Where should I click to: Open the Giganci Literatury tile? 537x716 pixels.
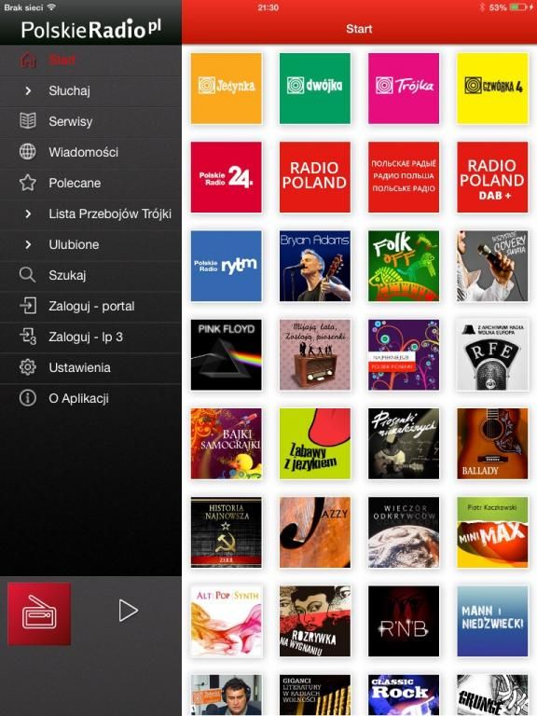tap(315, 695)
